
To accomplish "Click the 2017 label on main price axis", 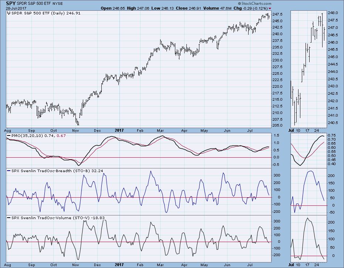I will click(x=119, y=130).
